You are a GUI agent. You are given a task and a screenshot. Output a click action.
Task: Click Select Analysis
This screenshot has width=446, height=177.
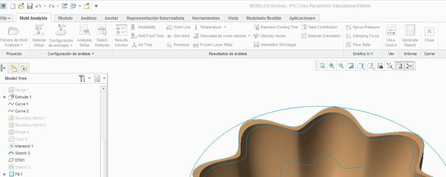click(x=102, y=36)
